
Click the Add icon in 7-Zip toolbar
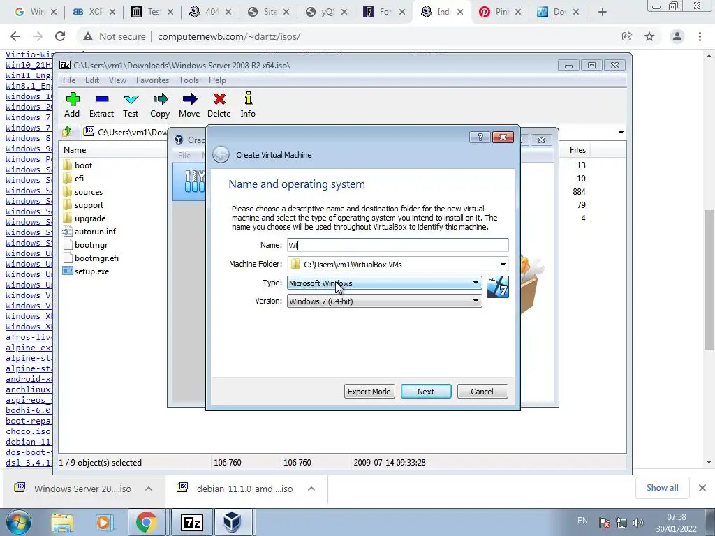[73, 99]
